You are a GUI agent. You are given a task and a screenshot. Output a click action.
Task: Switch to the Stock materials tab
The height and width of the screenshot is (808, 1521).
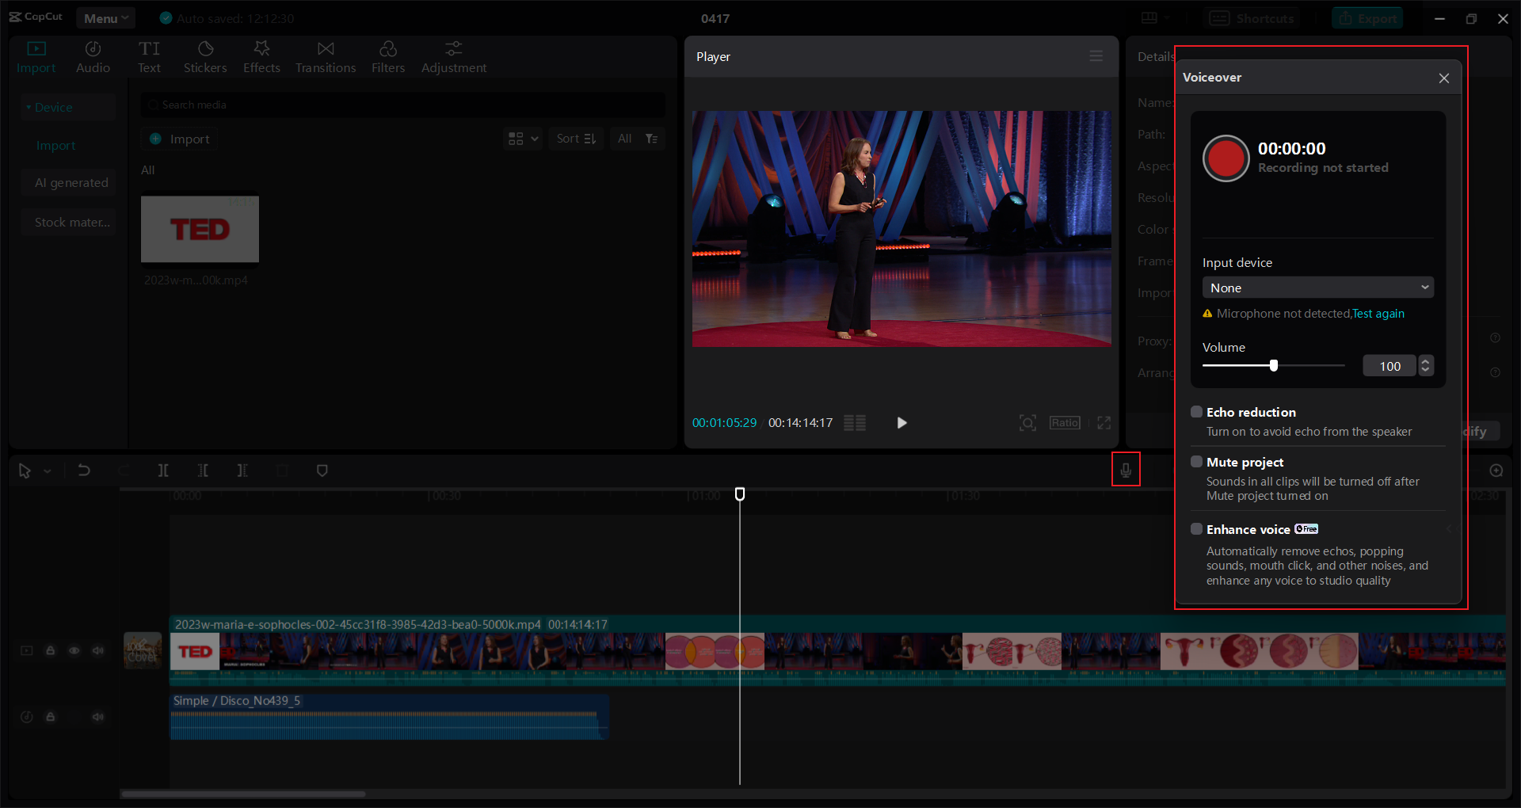(x=68, y=222)
